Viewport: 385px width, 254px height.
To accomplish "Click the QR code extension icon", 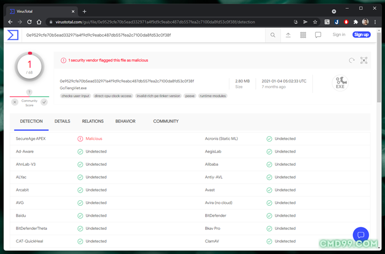I will click(327, 22).
